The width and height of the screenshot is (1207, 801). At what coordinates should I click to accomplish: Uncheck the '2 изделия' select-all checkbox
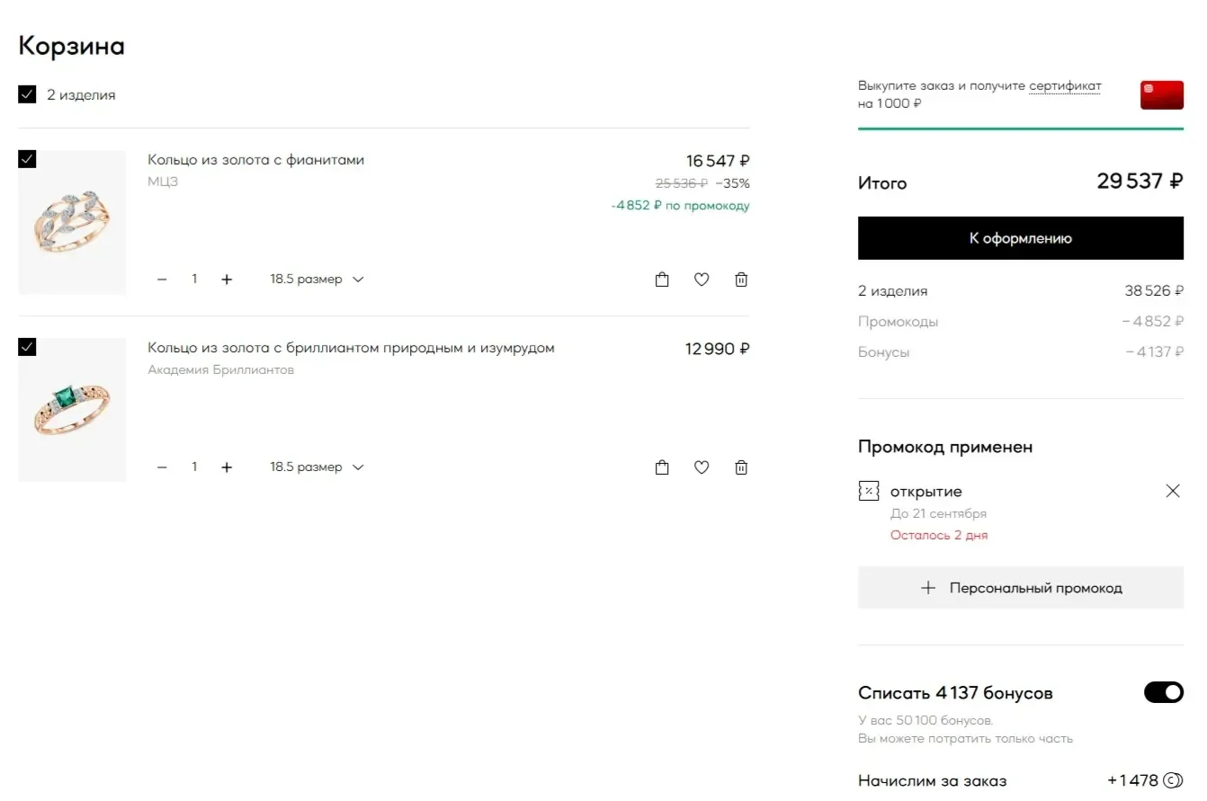tap(27, 94)
